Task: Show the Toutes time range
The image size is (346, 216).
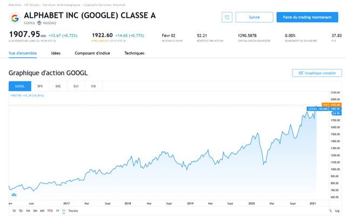Action: tap(74, 211)
